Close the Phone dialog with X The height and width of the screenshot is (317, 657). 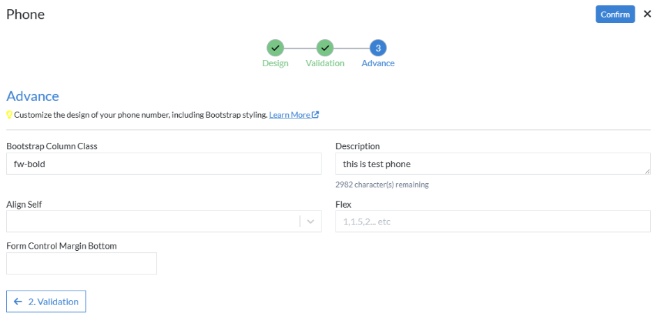[647, 14]
